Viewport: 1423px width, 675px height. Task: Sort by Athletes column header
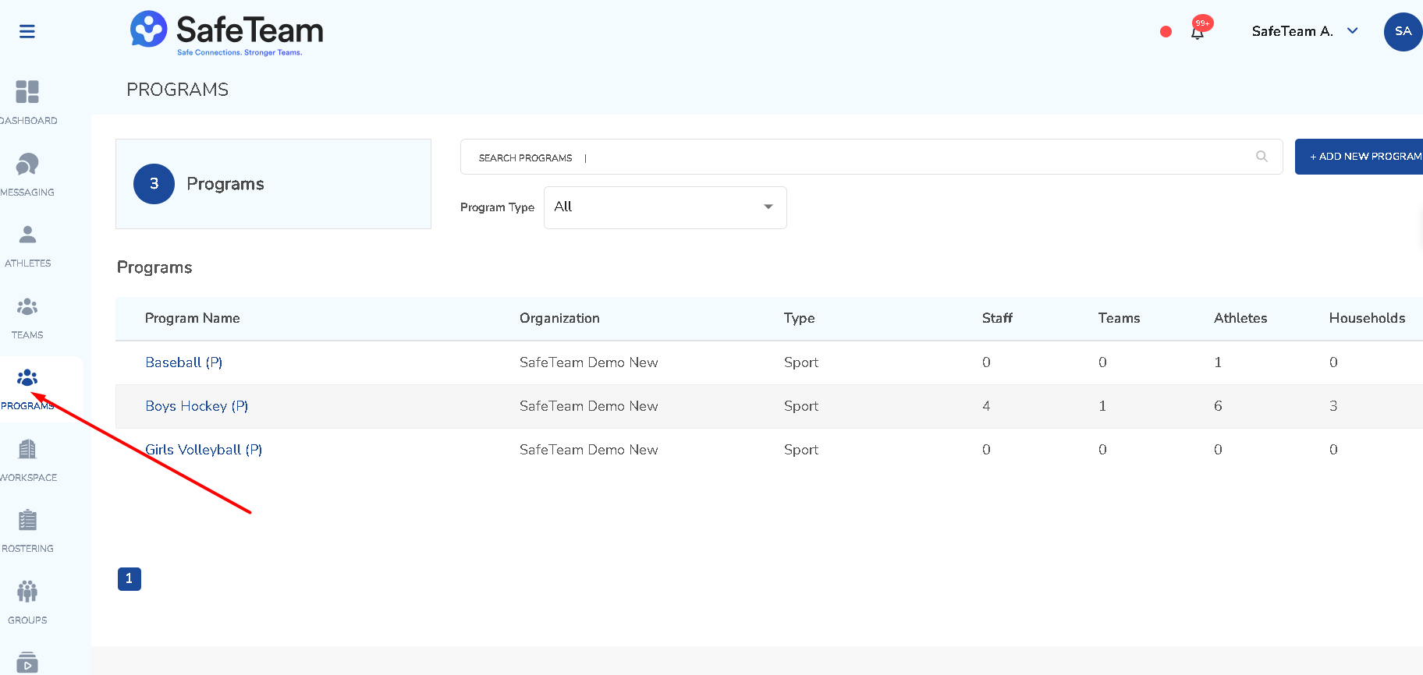[1240, 318]
